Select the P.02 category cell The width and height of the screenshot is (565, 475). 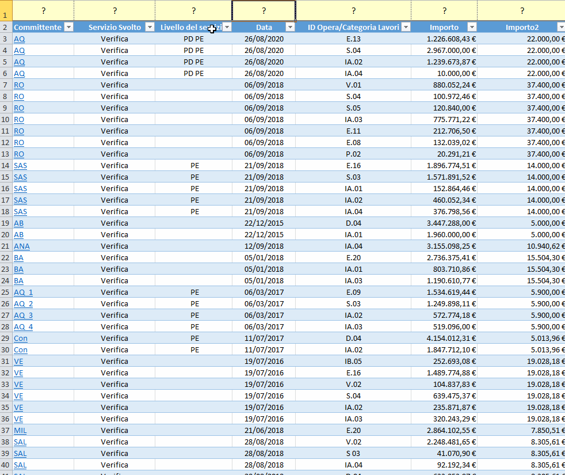[x=353, y=154]
